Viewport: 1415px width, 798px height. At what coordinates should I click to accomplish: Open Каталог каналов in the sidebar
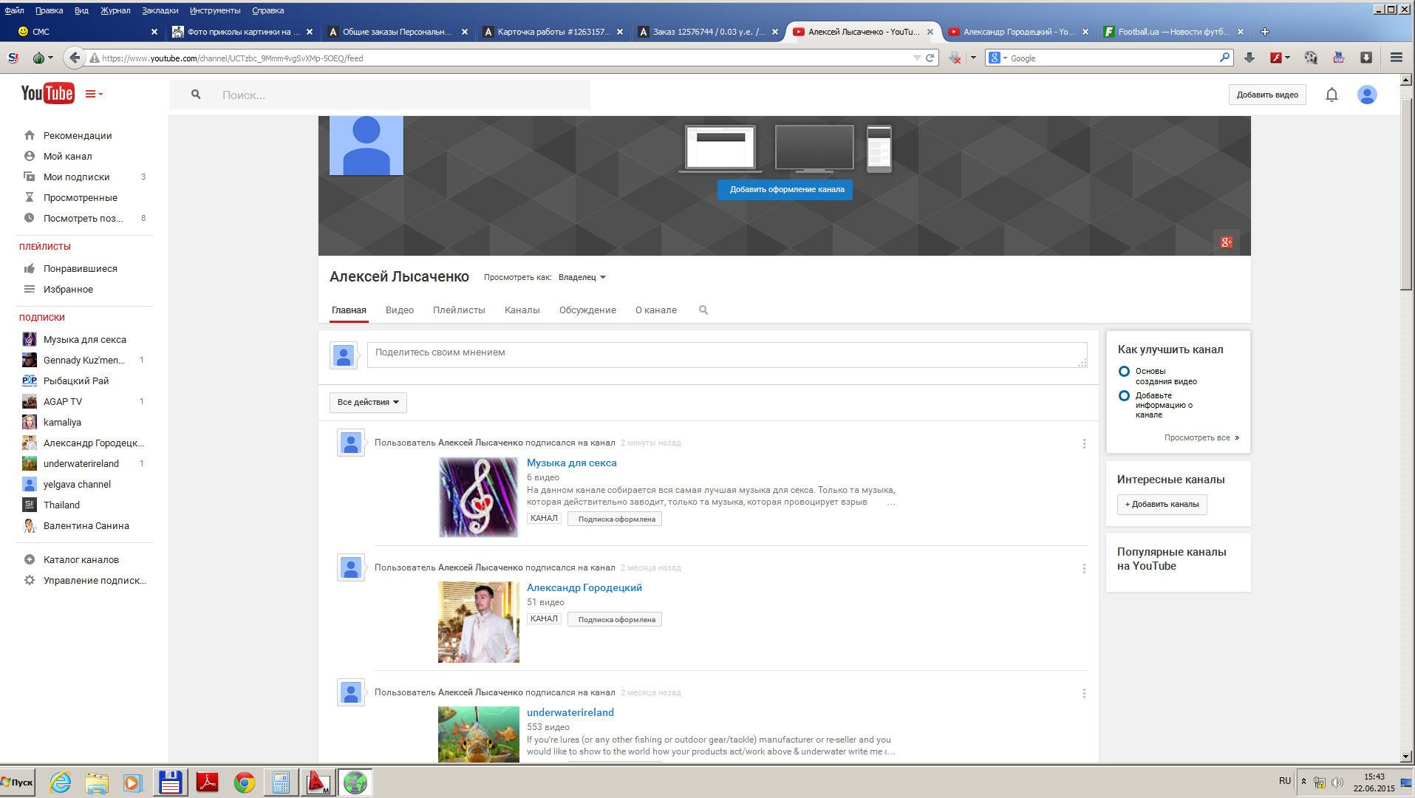pos(81,560)
